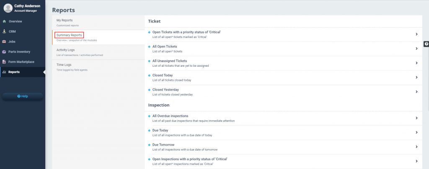
Task: Click Cathy Anderson's profile avatar
Action: click(8, 8)
